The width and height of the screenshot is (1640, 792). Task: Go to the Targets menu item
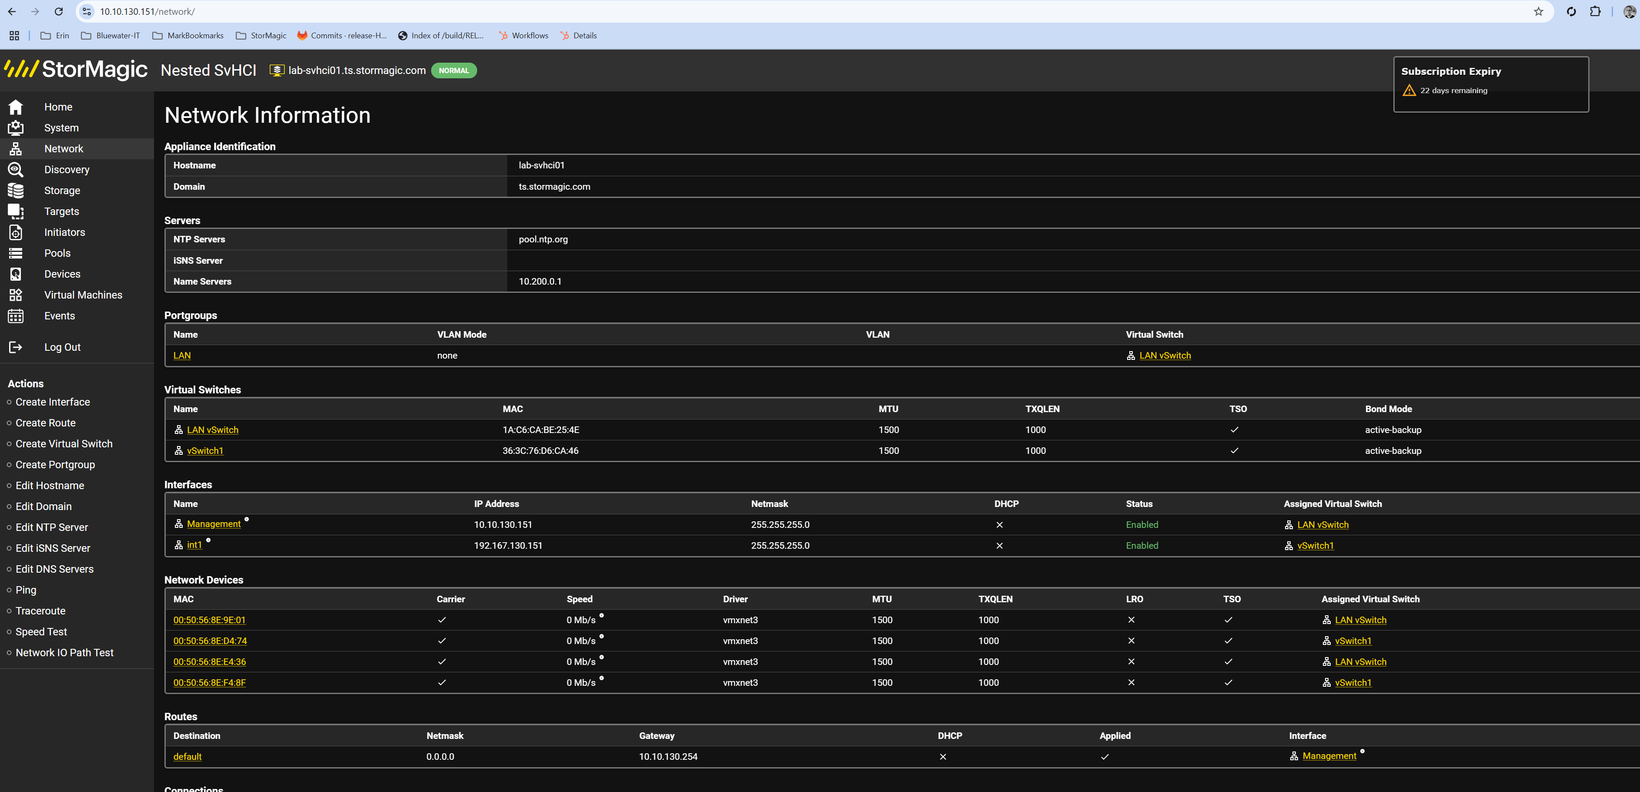(62, 211)
